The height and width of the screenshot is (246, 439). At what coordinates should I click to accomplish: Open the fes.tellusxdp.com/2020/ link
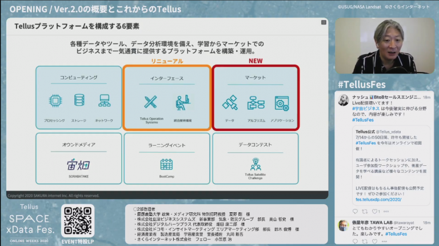coord(378,200)
